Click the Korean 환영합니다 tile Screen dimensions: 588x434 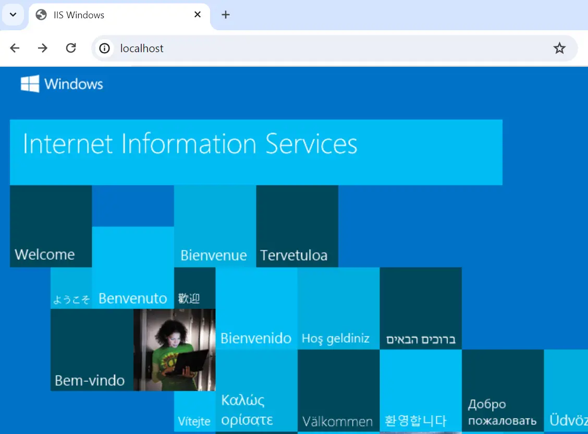tap(421, 391)
